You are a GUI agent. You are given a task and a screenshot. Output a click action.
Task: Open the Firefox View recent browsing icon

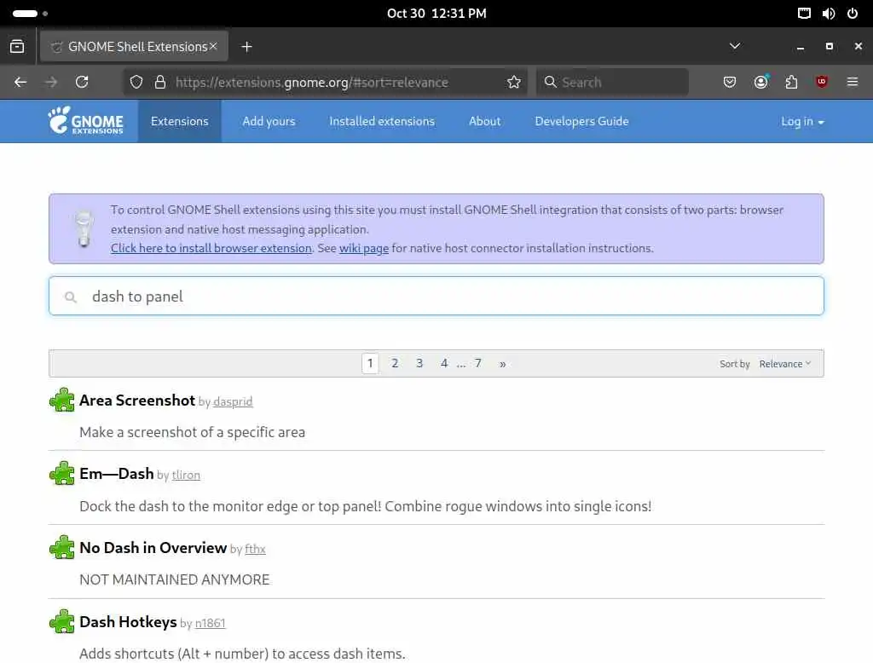17,47
